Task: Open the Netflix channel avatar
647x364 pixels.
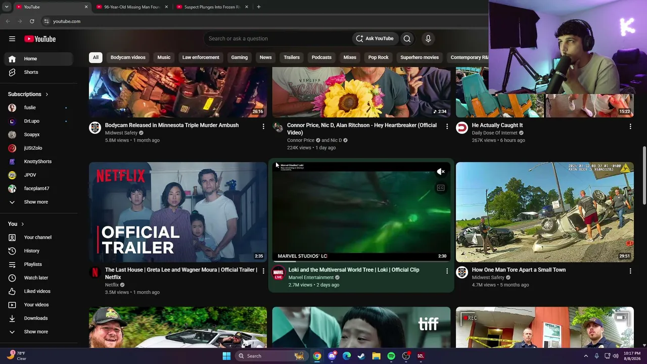Action: (95, 272)
